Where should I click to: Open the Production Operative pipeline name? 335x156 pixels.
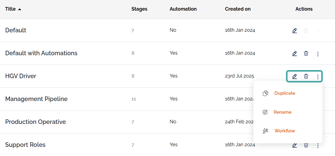[x=36, y=122]
